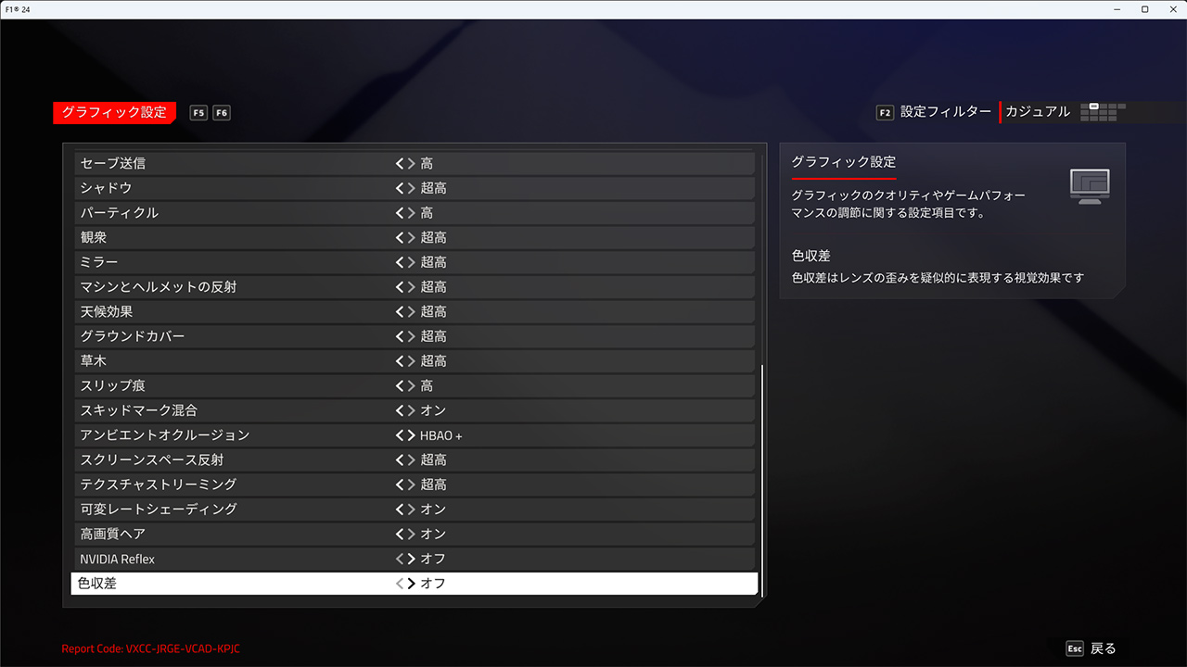The image size is (1187, 667).
Task: Select the NVIDIA Reflex row label
Action: point(118,559)
